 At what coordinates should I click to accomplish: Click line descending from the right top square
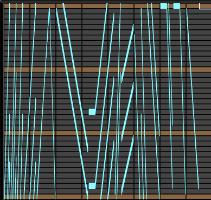coord(183,102)
